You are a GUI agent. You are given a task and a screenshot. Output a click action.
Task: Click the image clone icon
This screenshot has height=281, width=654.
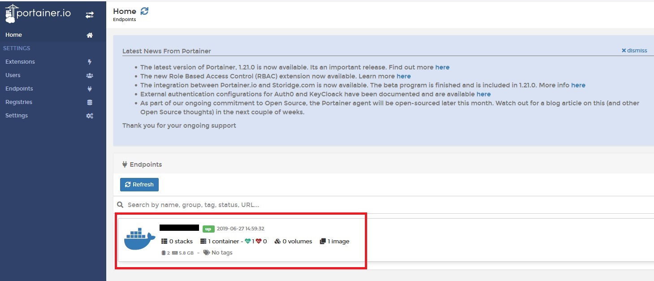pos(323,241)
